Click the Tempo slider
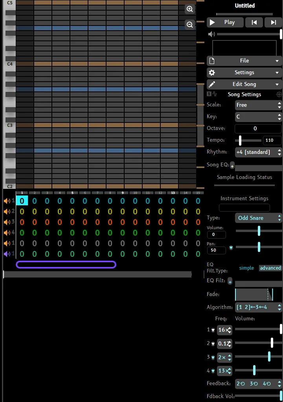This screenshot has height=402, width=283. 248,141
